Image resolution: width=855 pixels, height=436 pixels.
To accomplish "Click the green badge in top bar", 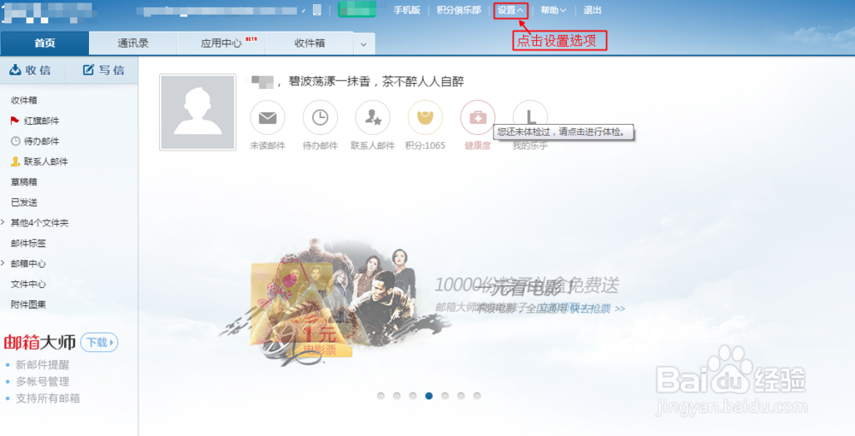I will tap(357, 9).
